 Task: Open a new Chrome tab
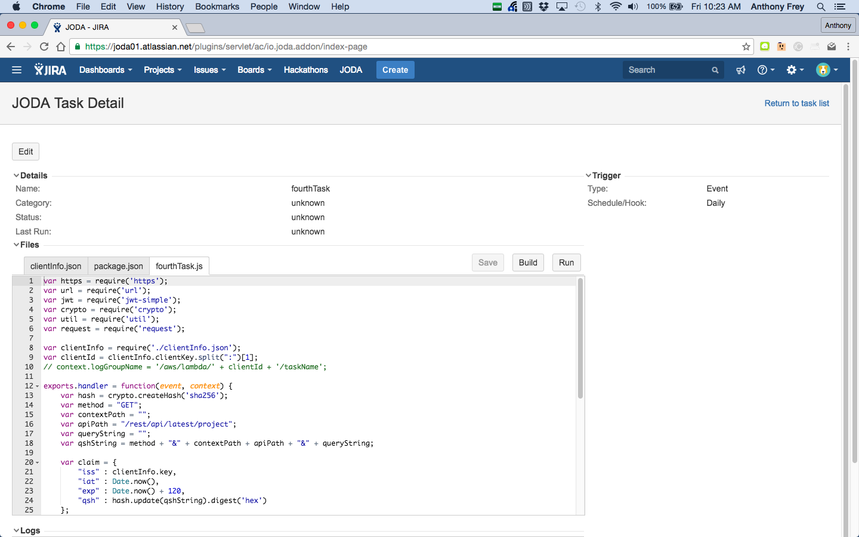click(x=195, y=28)
